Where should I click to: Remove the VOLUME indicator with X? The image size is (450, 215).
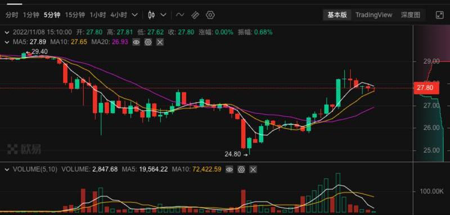pos(253,169)
